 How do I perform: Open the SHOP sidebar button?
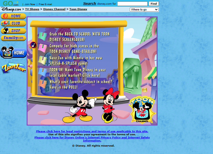(x=13, y=31)
